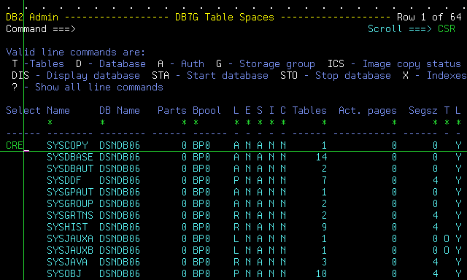Click BP0 in the SYSDBASE row
Screen dimensions: 467x280
[201, 157]
